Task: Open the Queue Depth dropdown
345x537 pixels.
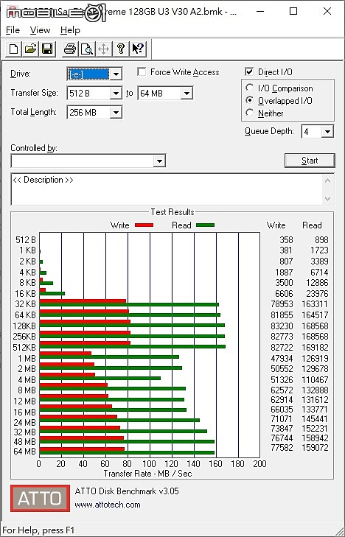Action: point(327,132)
